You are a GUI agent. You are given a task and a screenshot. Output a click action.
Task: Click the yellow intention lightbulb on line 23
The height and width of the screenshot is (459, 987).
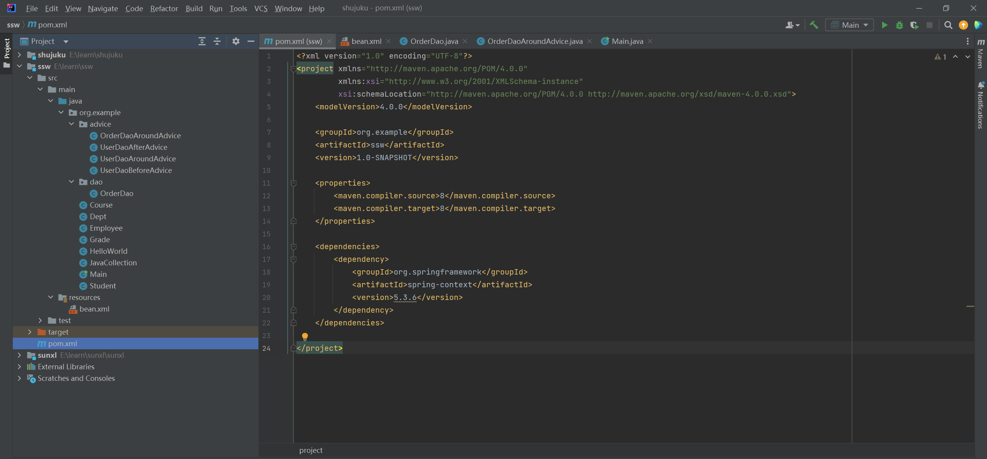click(x=305, y=336)
